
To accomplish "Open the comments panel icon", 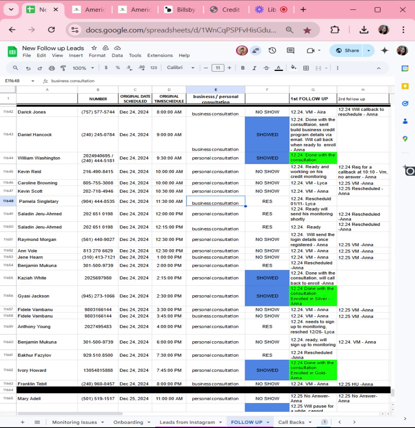I will (x=290, y=50).
